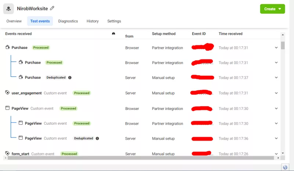Image resolution: width=294 pixels, height=171 pixels.
Task: Click the user_engagement tag icon
Action: (7, 92)
